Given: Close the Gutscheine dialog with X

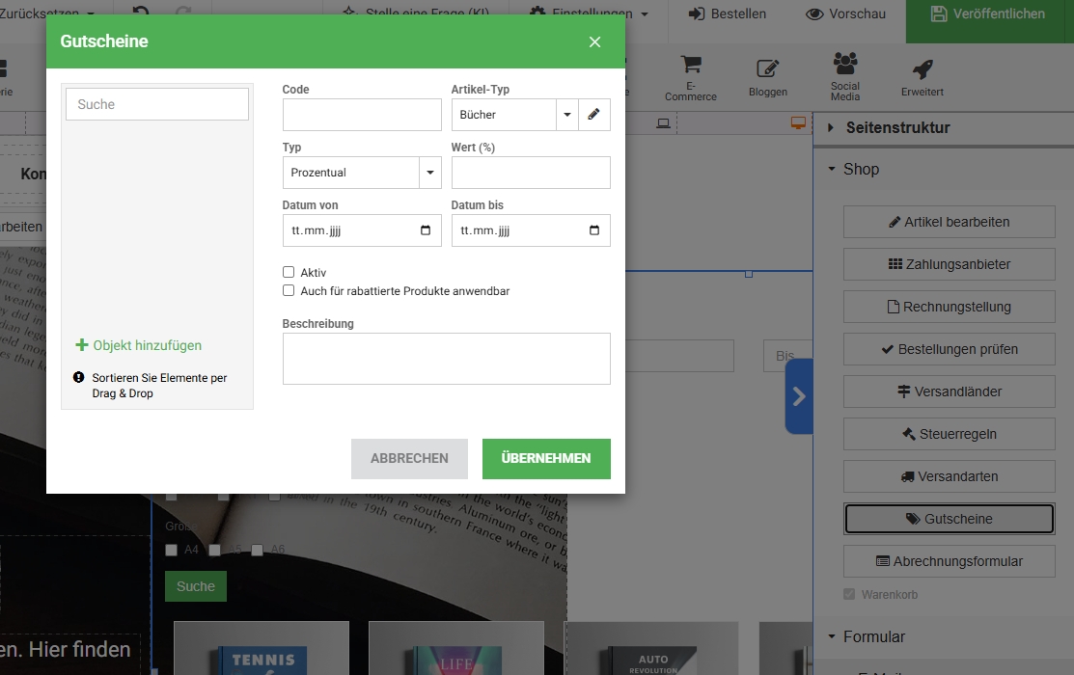Looking at the screenshot, I should [594, 41].
